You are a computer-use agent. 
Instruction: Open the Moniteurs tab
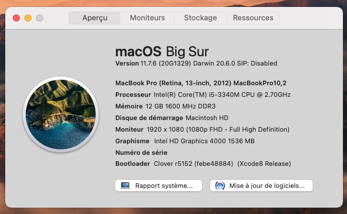tap(147, 18)
